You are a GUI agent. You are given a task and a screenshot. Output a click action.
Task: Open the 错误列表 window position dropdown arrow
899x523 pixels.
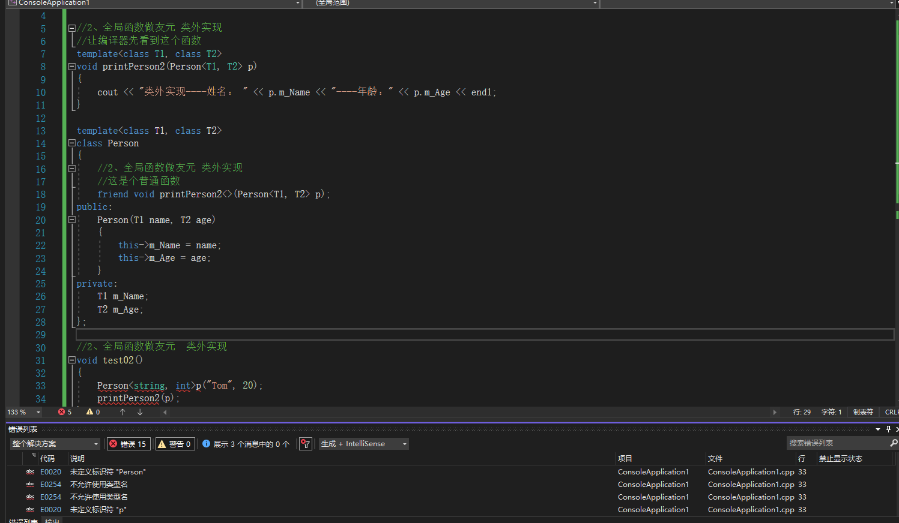878,429
